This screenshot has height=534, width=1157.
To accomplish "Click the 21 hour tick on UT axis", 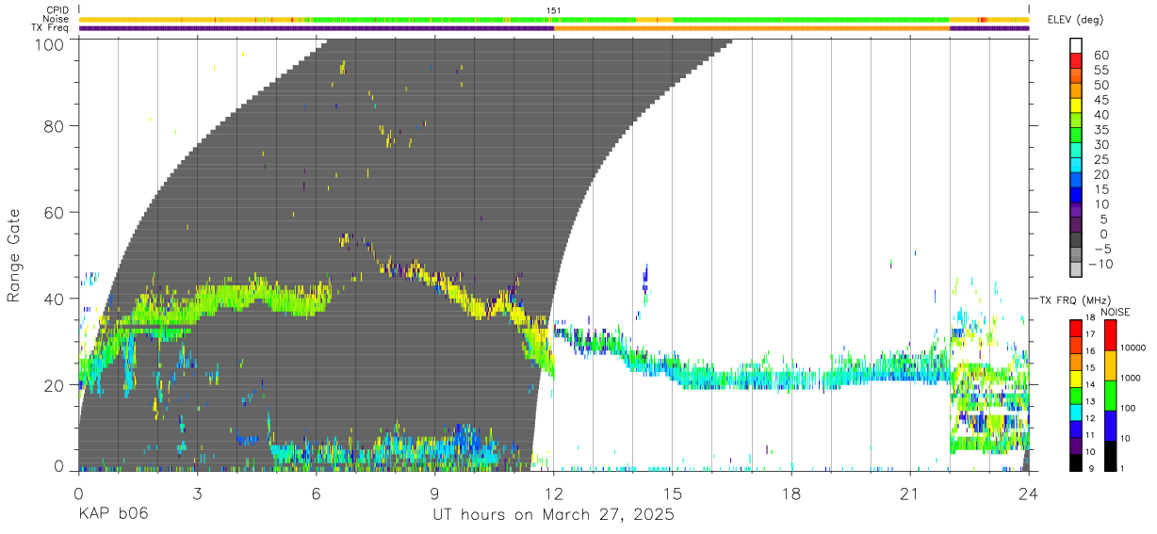I will click(909, 494).
